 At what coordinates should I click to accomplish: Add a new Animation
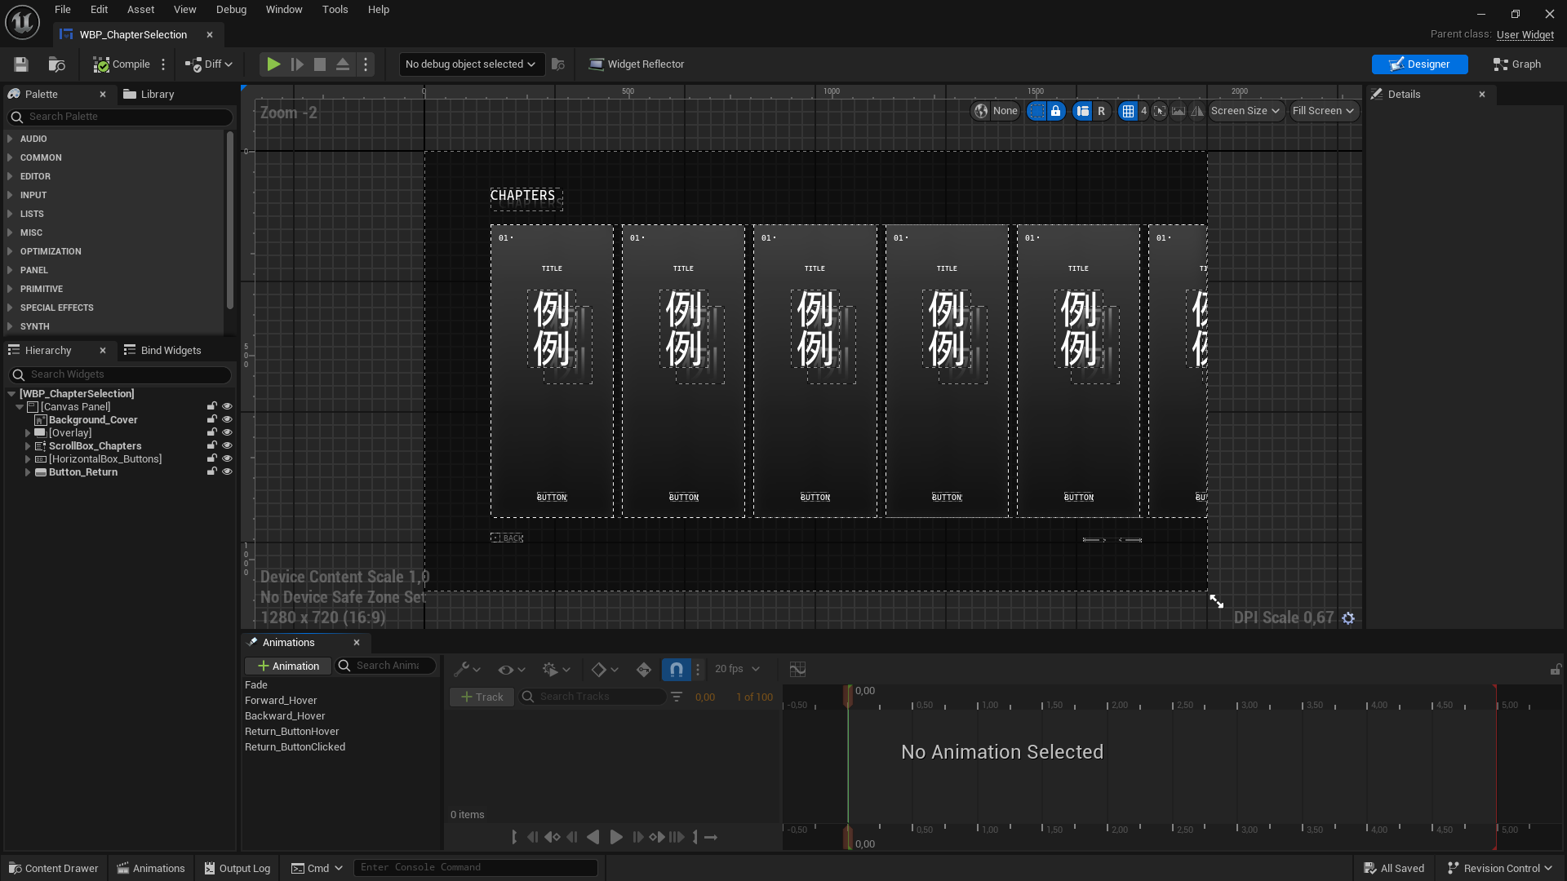point(288,666)
